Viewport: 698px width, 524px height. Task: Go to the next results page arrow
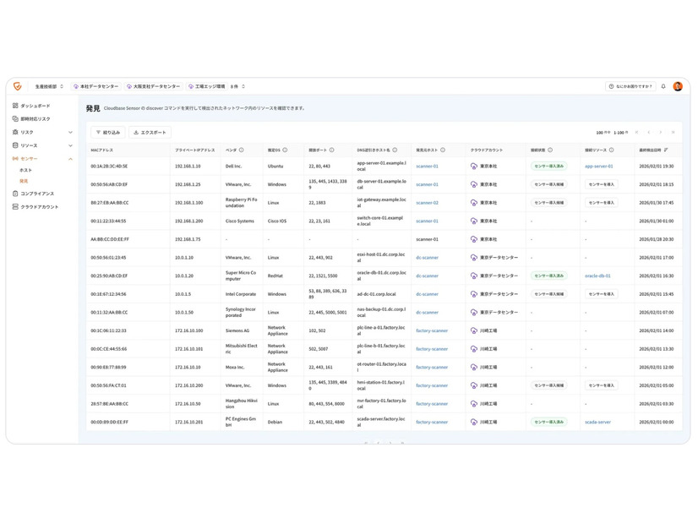(x=661, y=133)
